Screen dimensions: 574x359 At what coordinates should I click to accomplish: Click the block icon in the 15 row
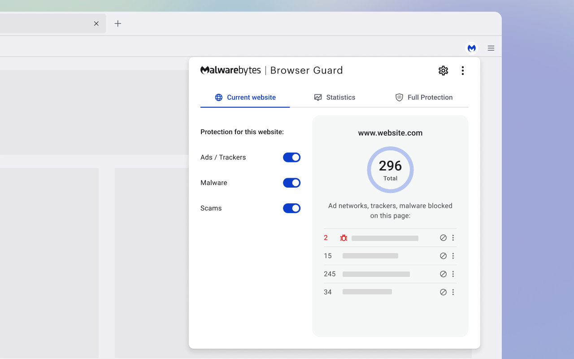point(443,256)
